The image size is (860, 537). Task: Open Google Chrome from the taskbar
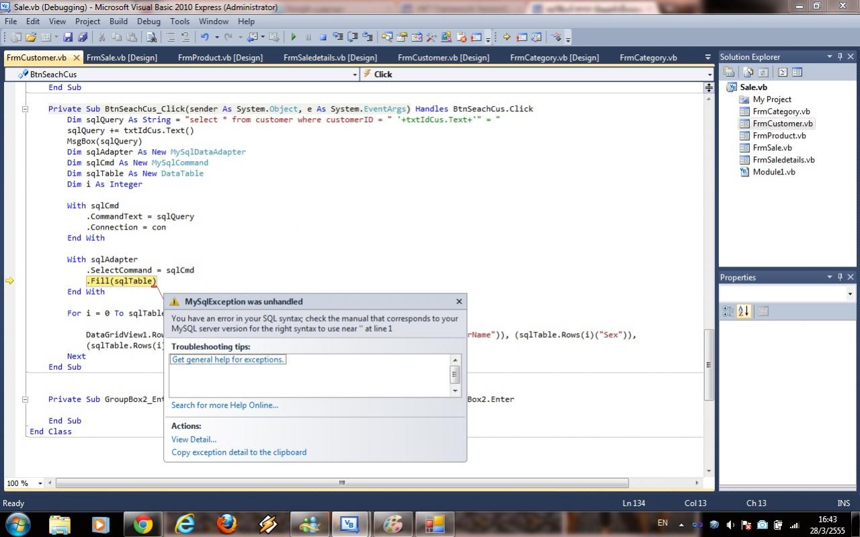click(143, 524)
